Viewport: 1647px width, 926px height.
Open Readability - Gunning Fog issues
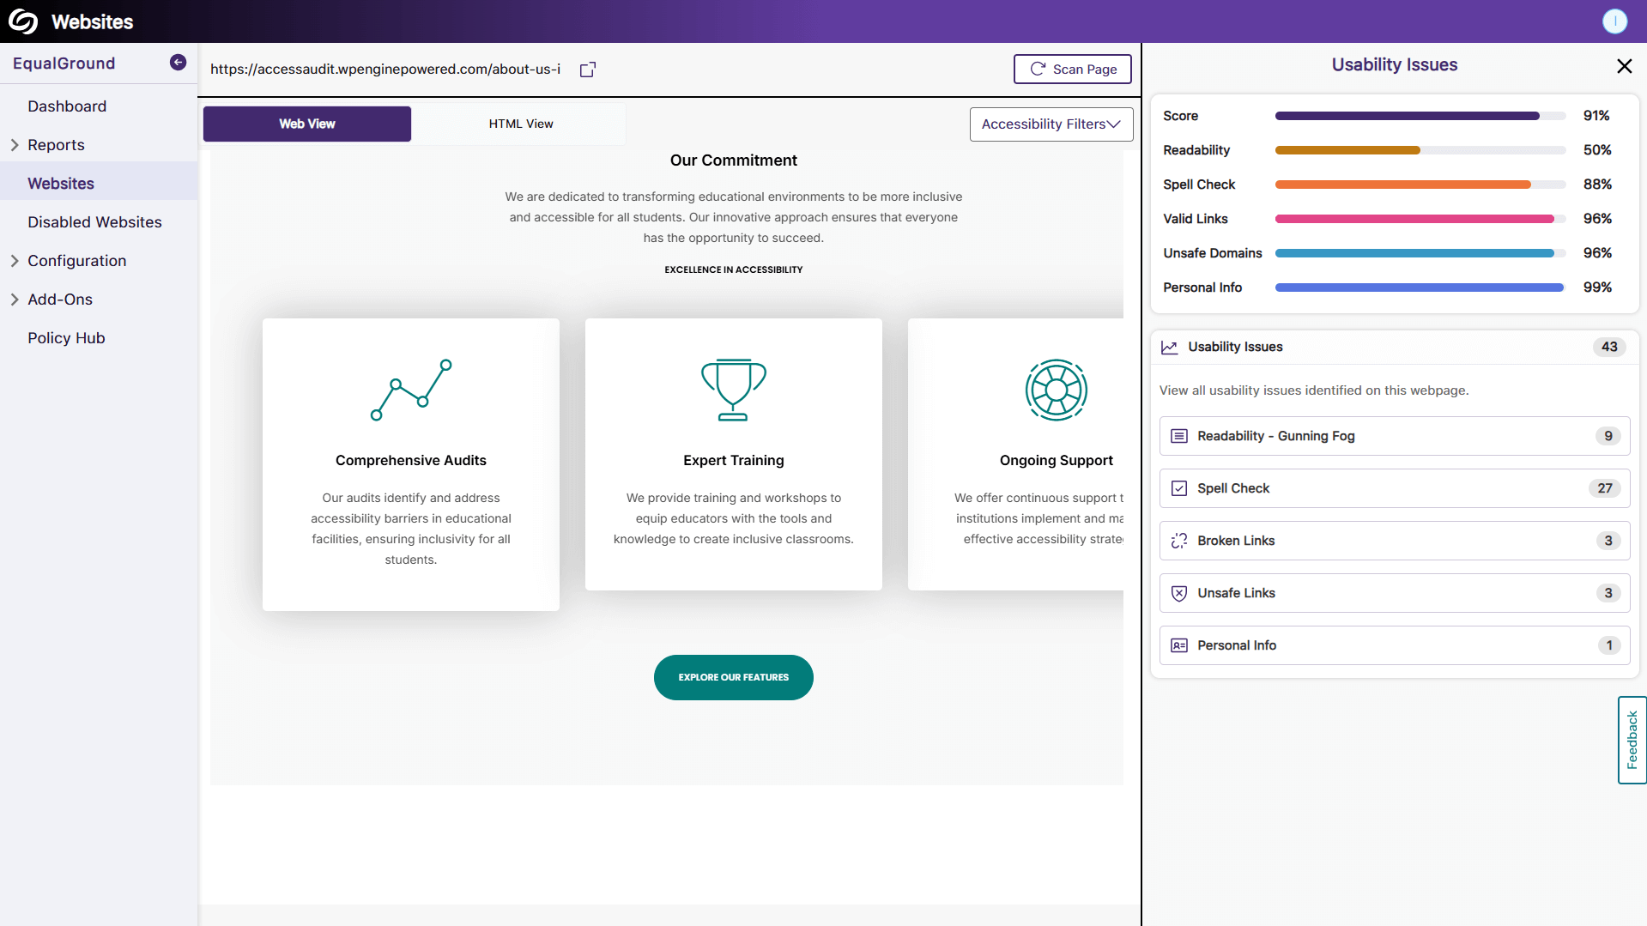coord(1395,436)
